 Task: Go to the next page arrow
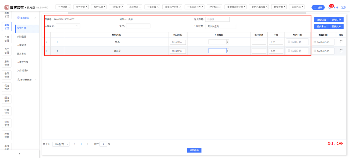point(87,144)
